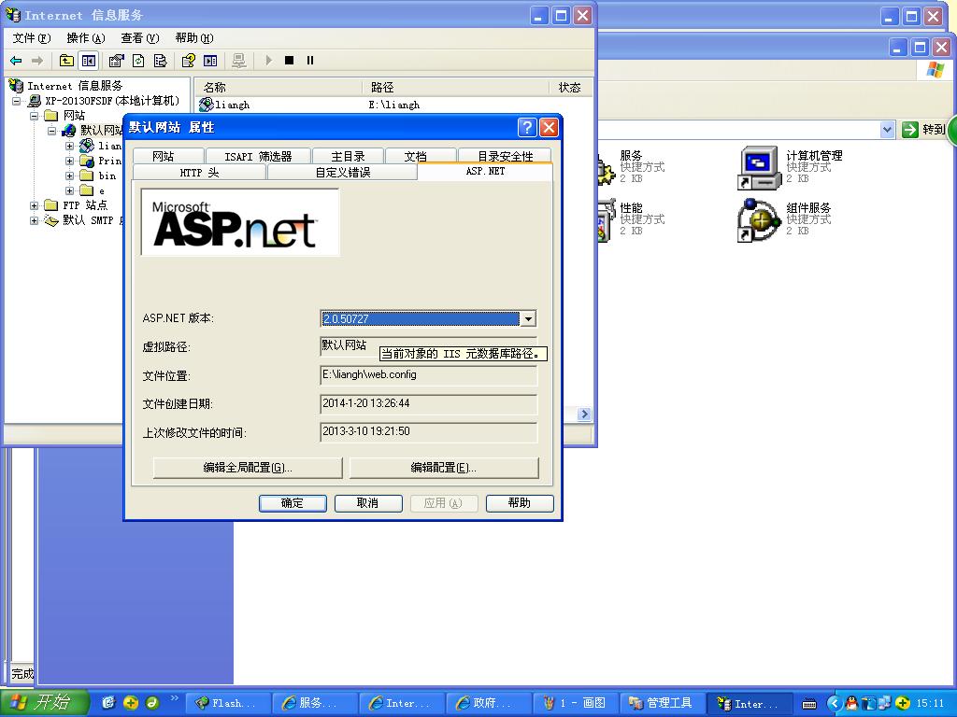Expand the 默认 SMTP node
Viewport: 957px width, 717px height.
[x=35, y=220]
